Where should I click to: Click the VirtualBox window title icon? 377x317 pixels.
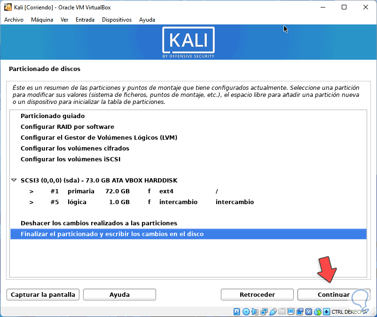(x=8, y=7)
